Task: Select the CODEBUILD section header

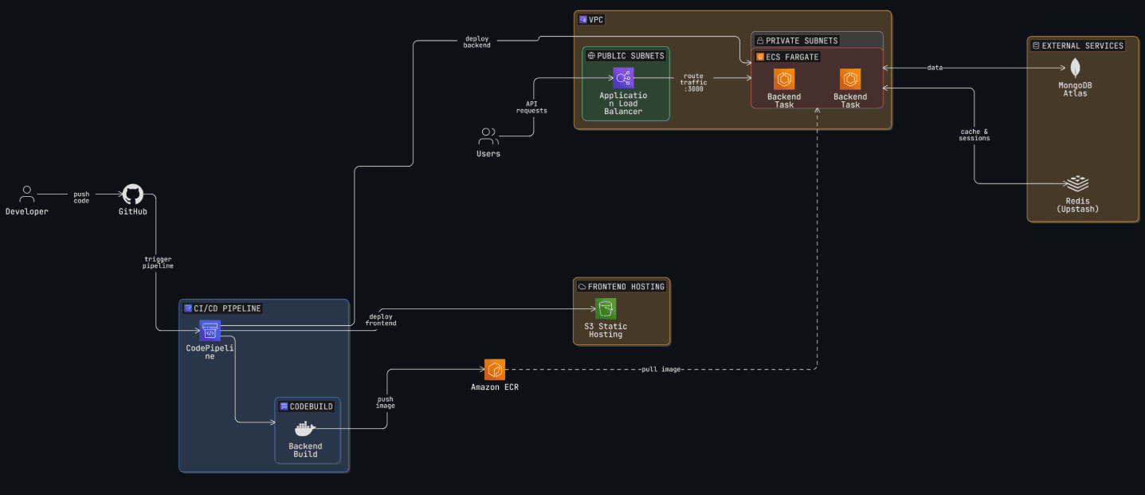Action: click(306, 406)
